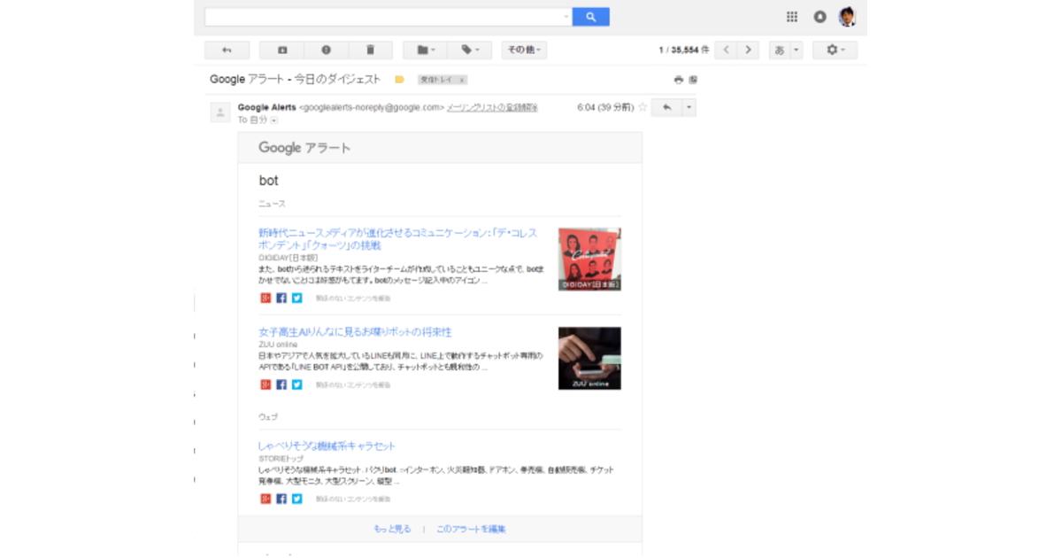
Task: Share DIGIDAY article on Google+
Action: pyautogui.click(x=265, y=298)
